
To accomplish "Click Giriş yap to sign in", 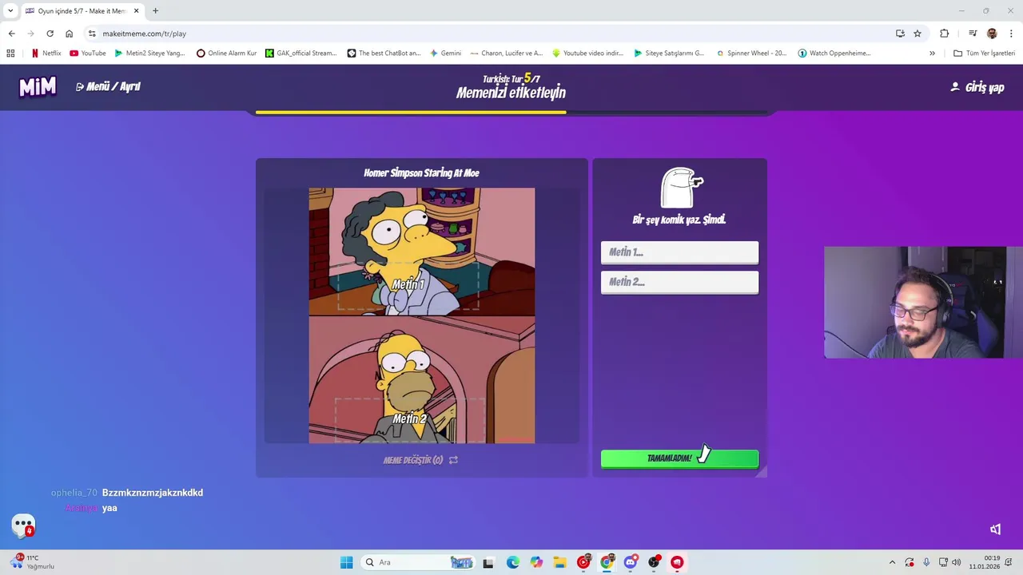I will [977, 87].
